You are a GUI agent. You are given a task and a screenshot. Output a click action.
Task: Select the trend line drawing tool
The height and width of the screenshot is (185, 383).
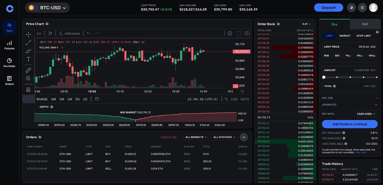(x=28, y=43)
